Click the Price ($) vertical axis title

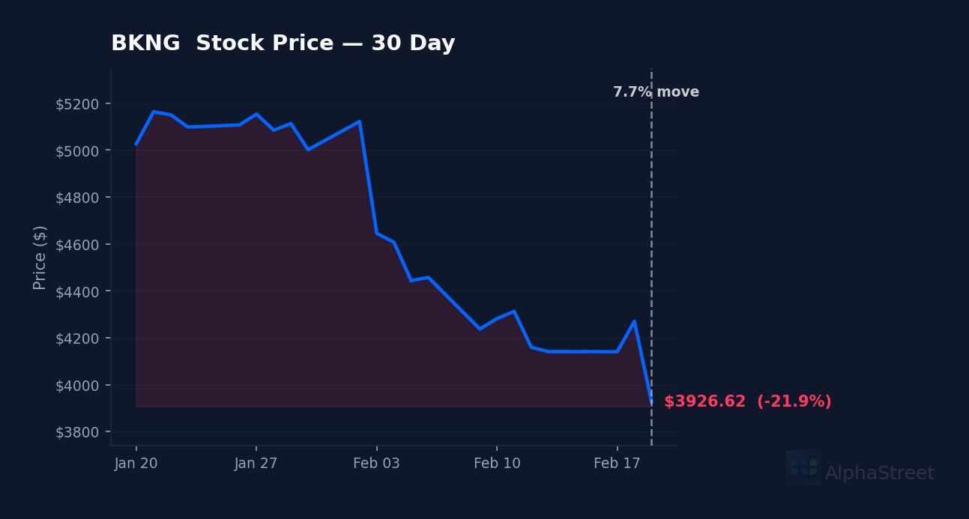(x=40, y=257)
